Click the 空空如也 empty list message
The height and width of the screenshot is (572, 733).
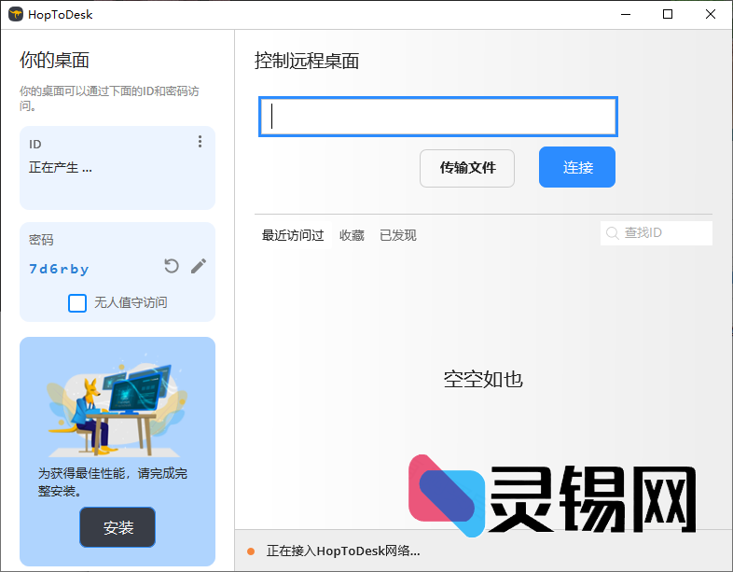(483, 379)
